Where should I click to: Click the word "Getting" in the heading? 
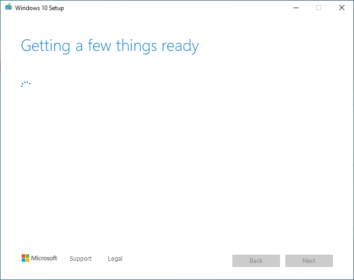pos(45,46)
